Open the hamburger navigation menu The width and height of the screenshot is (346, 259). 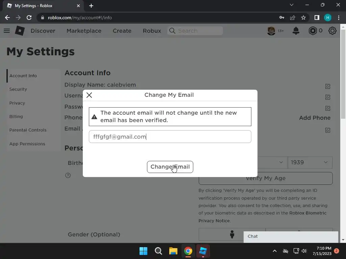coord(7,31)
